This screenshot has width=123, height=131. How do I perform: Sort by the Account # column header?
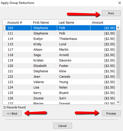coord(18,23)
